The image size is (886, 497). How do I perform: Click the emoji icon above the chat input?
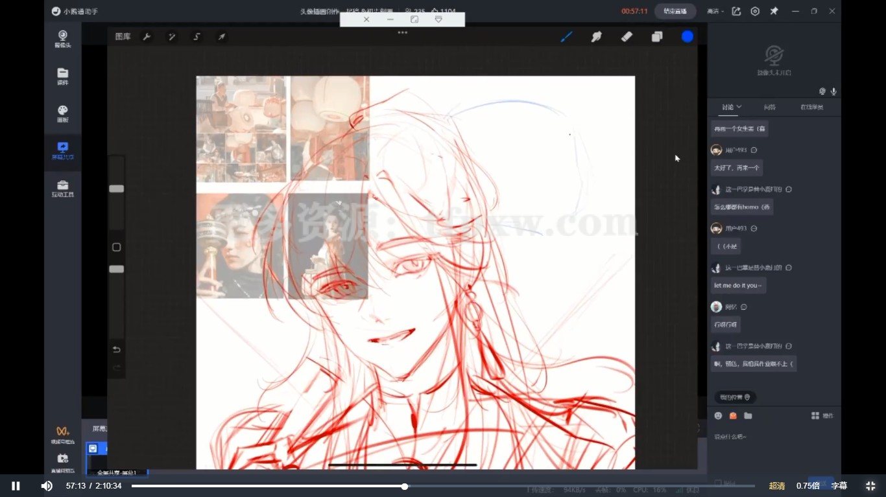pos(718,415)
